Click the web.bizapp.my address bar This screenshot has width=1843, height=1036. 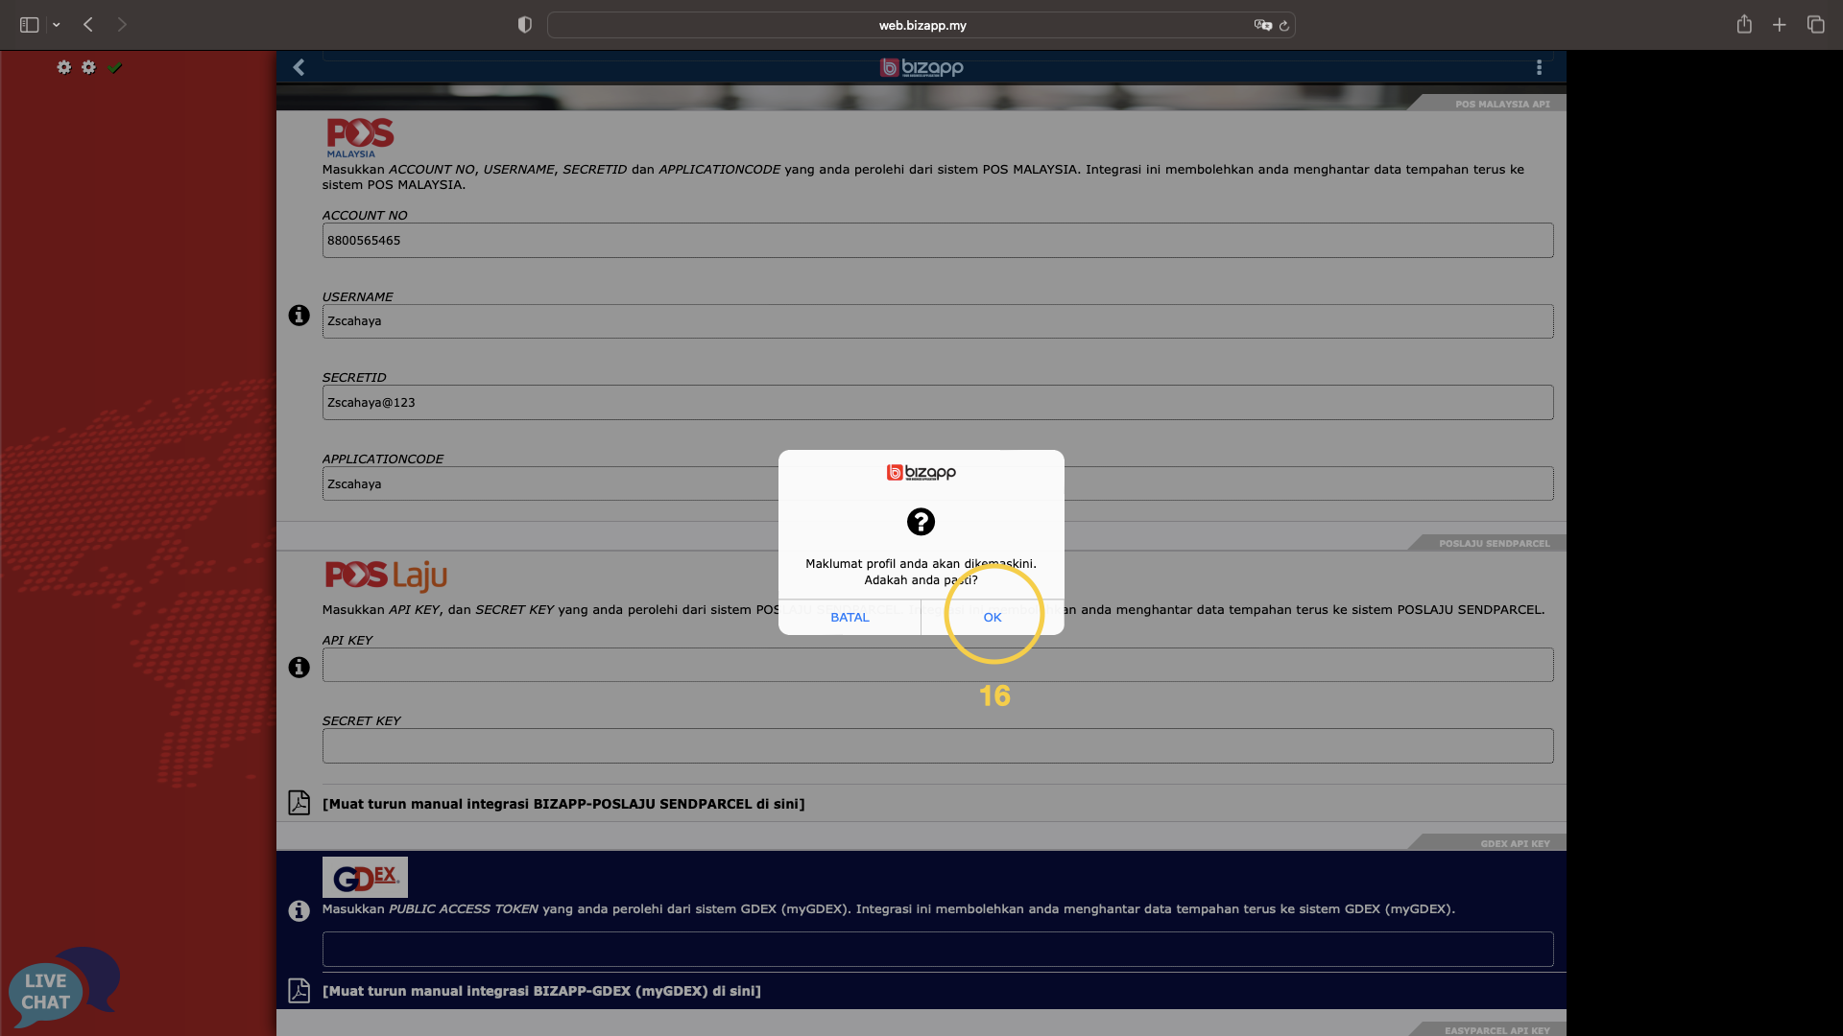click(921, 25)
